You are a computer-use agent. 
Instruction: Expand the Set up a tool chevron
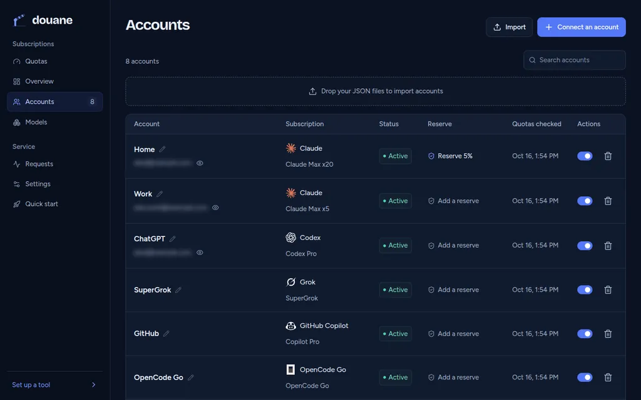coord(94,385)
